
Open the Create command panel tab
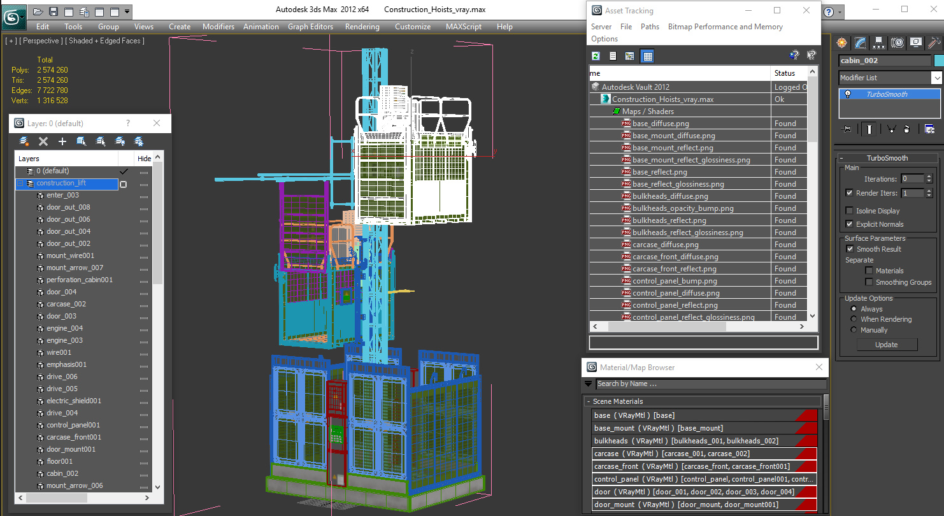click(842, 43)
